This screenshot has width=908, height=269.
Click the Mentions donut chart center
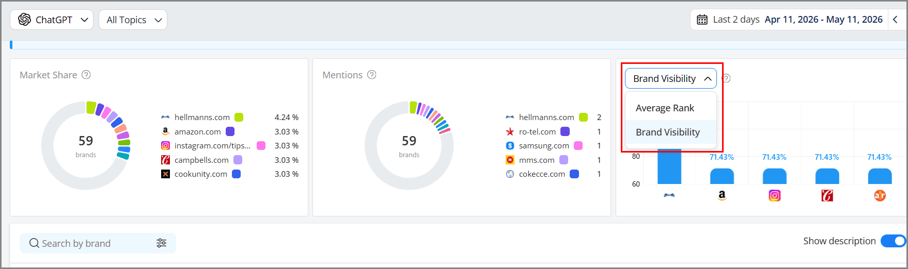coord(409,146)
